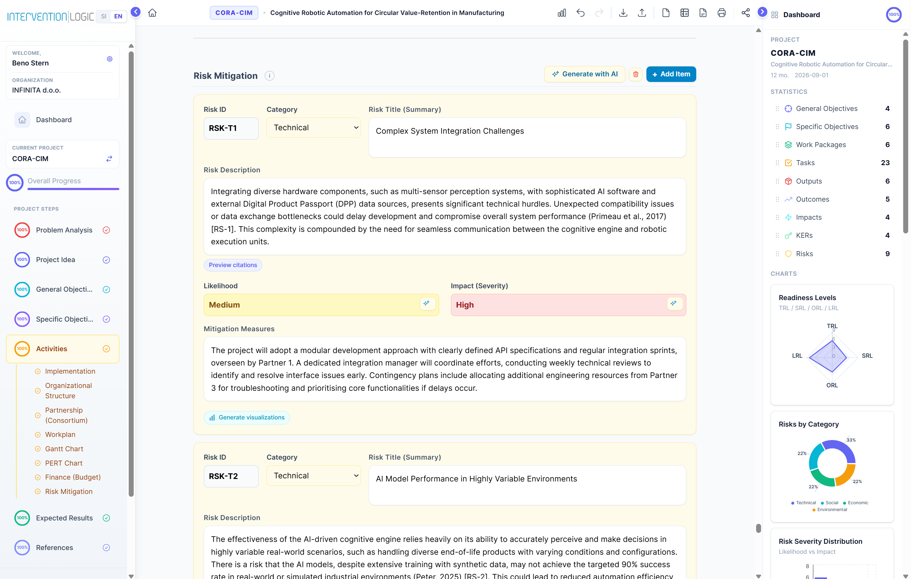Click the drag handle beside Tasks statistic
The image size is (911, 579).
(x=778, y=163)
